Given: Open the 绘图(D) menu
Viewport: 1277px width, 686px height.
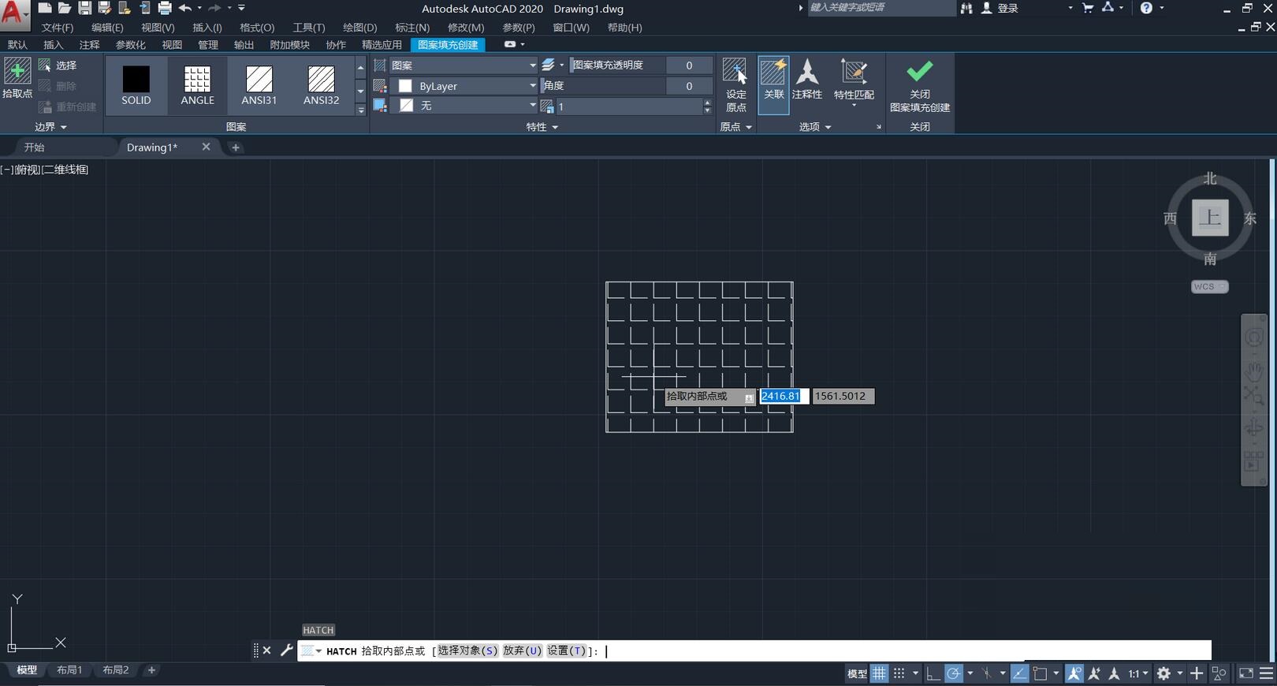Looking at the screenshot, I should (359, 28).
